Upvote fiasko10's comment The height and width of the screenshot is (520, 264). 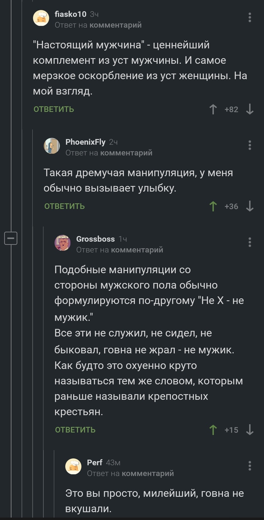coord(213,109)
